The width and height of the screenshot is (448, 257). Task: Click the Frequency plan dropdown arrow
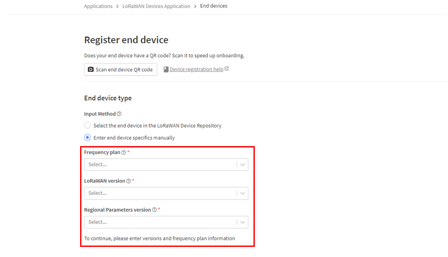tap(242, 165)
